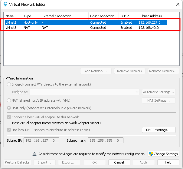
Task: Open Automatic Settings
Action: pyautogui.click(x=159, y=92)
